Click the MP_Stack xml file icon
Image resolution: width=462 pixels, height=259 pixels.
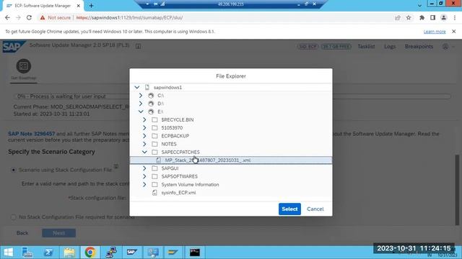[x=159, y=160]
